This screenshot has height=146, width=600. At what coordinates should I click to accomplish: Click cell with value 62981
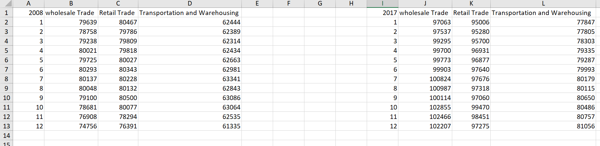point(190,69)
